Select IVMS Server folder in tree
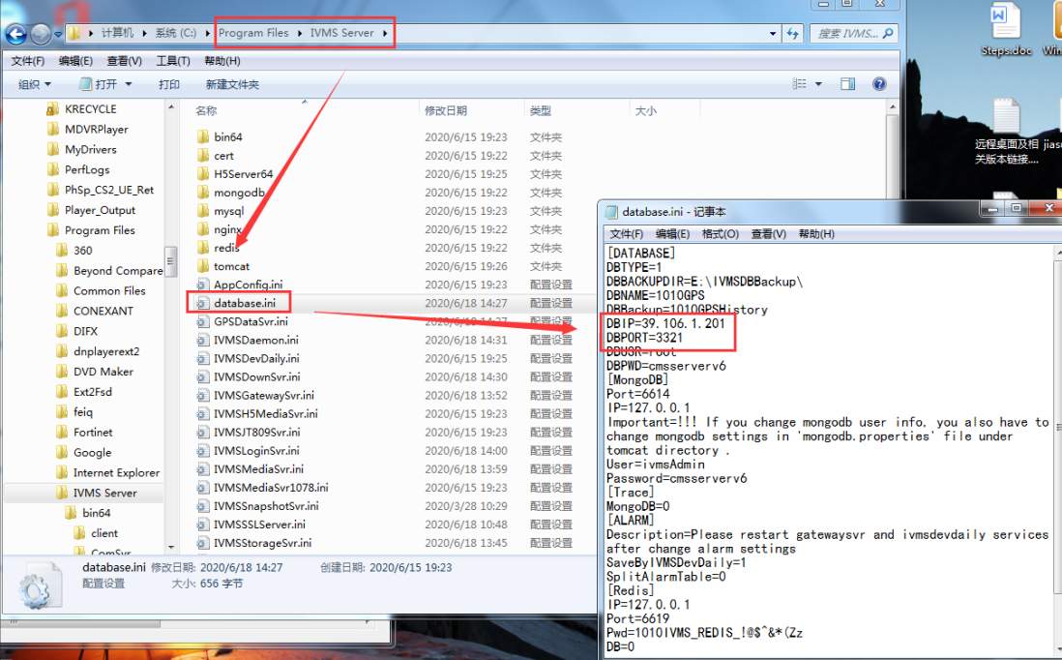This screenshot has width=1062, height=660. tap(105, 493)
